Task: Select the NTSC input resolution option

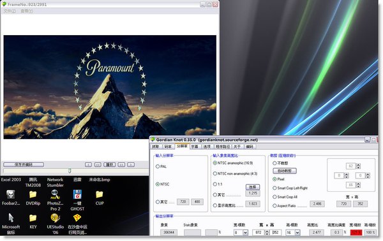Action: click(x=158, y=184)
